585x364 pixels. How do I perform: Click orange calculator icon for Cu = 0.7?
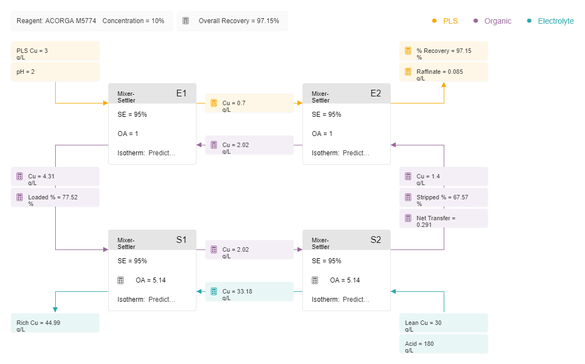click(214, 103)
